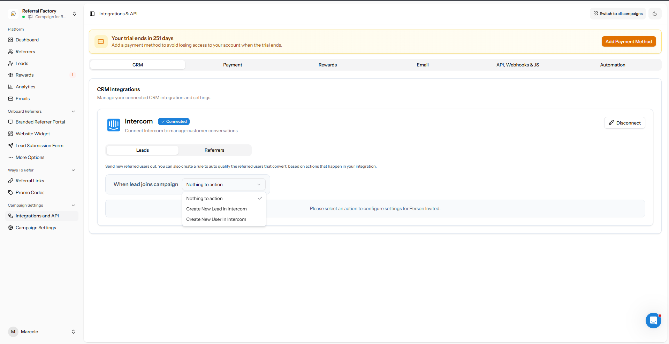The width and height of the screenshot is (669, 344).
Task: Go to Website Widget page
Action: (33, 134)
